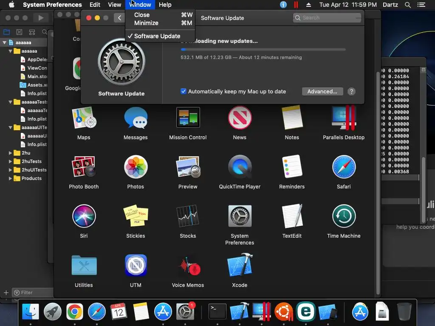Open Safari from the app grid

click(x=343, y=167)
